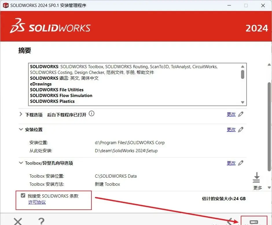The width and height of the screenshot is (272, 225).
Task: Click the main page scrollbar down arrow
Action: (269, 187)
